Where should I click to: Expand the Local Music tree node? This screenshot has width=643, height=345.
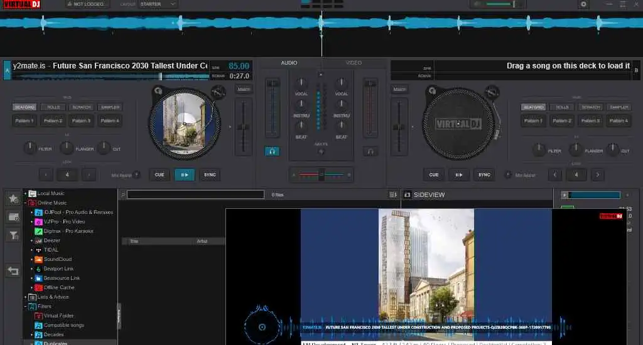[25, 193]
